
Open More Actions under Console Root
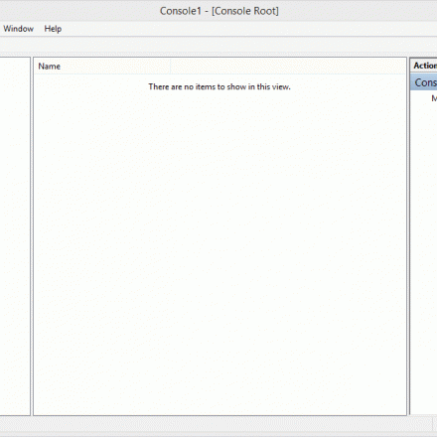434,98
